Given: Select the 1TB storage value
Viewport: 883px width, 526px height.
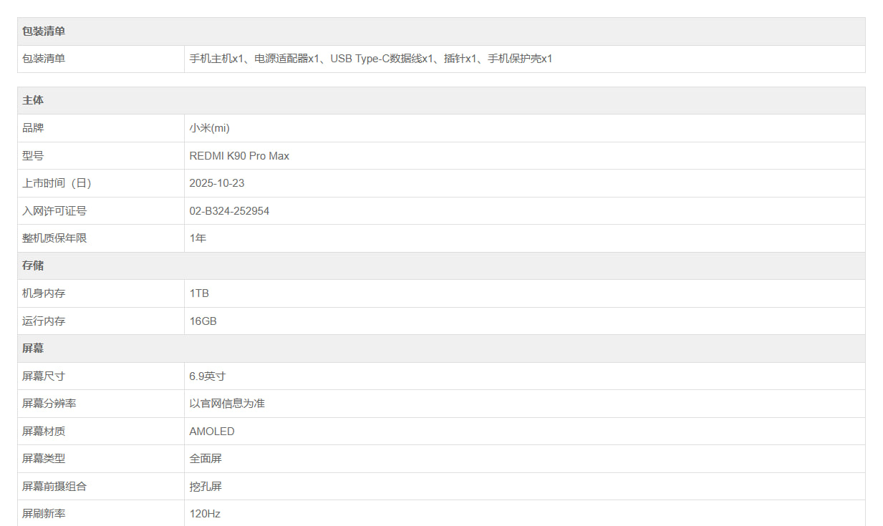Looking at the screenshot, I should [199, 293].
